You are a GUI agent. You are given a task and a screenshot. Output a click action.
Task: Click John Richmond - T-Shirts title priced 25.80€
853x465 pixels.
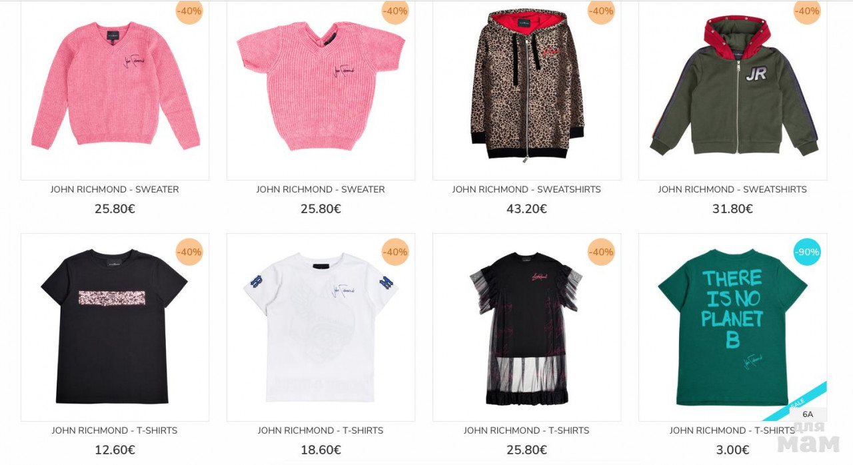click(526, 431)
